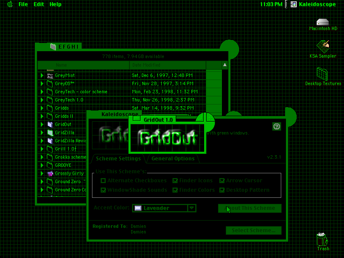
Task: Toggle the Finder Colors checkbox
Action: [x=175, y=190]
